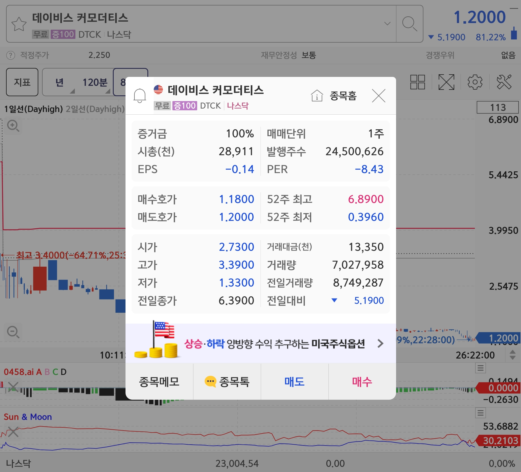The width and height of the screenshot is (521, 472).
Task: Select the 적정주가 value 2.250
Action: 99,55
